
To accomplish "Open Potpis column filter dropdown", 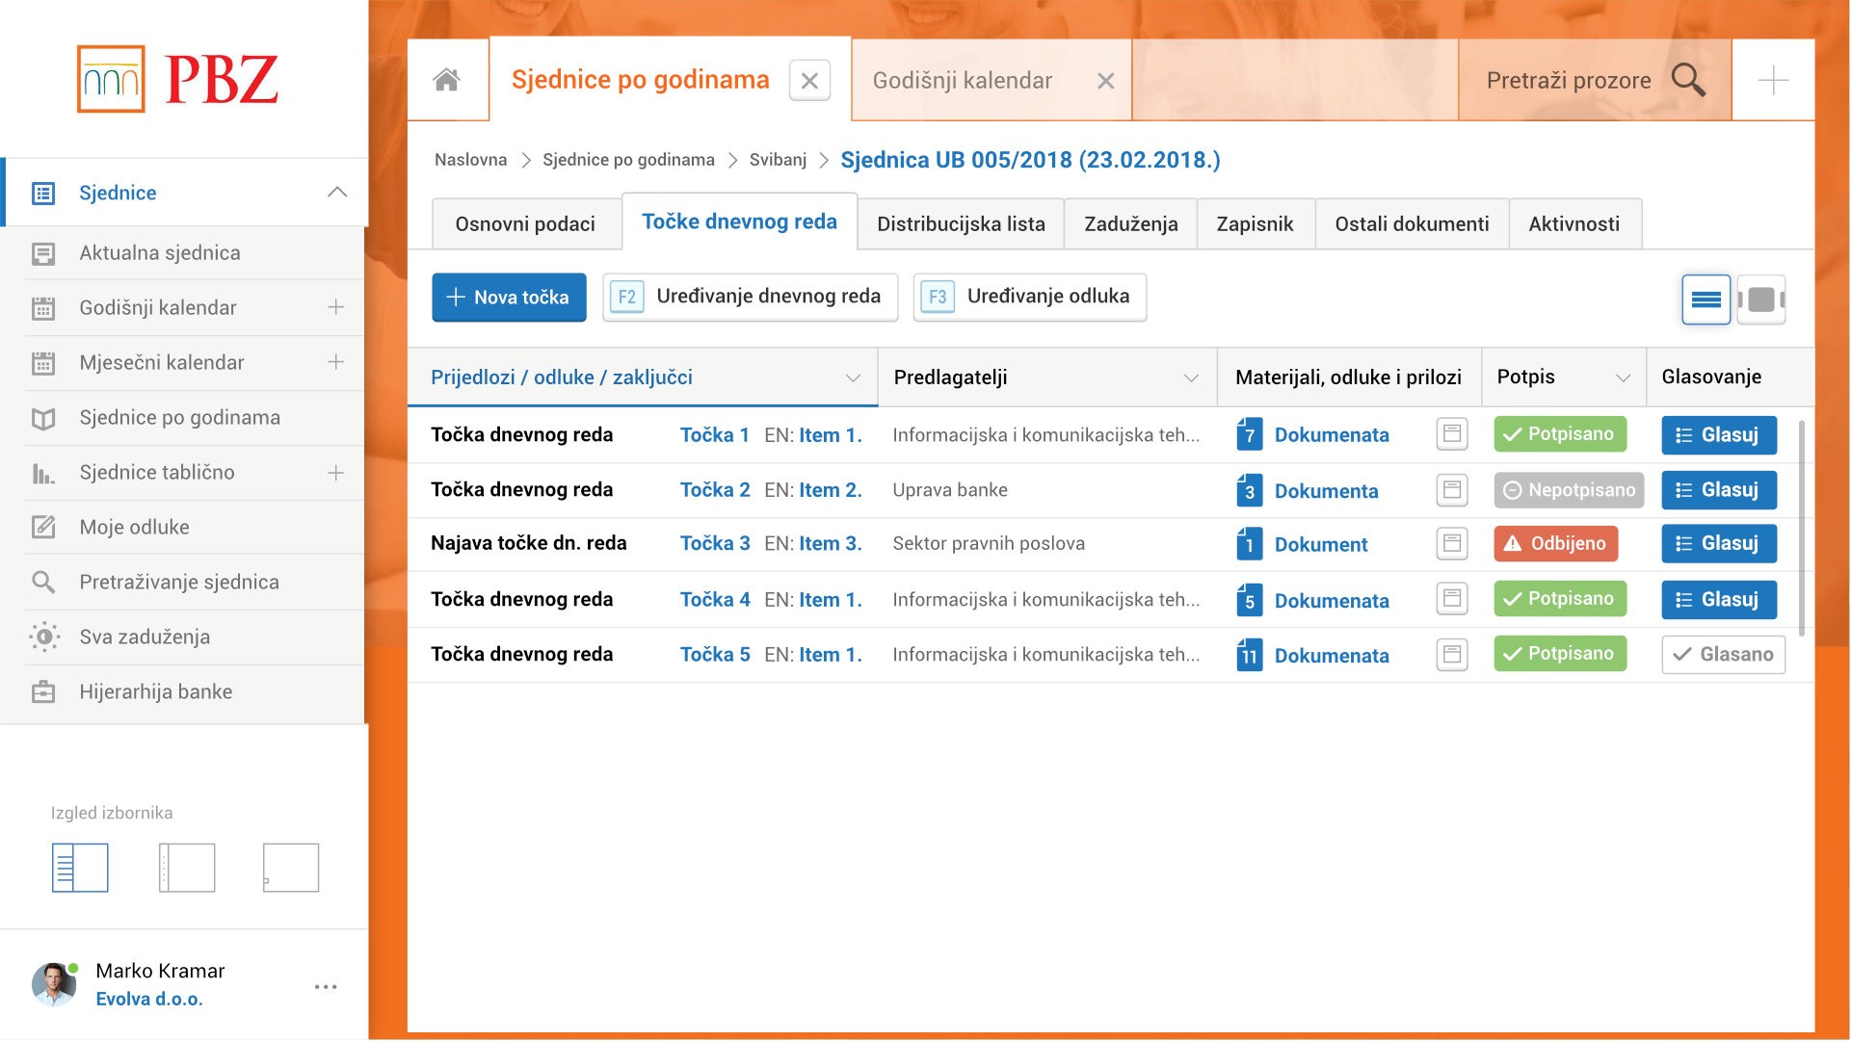I will [x=1623, y=378].
